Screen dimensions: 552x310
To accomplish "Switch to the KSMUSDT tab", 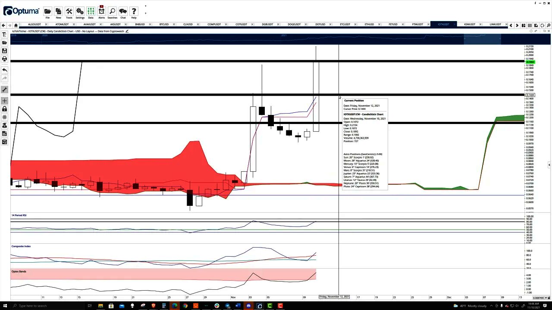I will click(x=470, y=25).
